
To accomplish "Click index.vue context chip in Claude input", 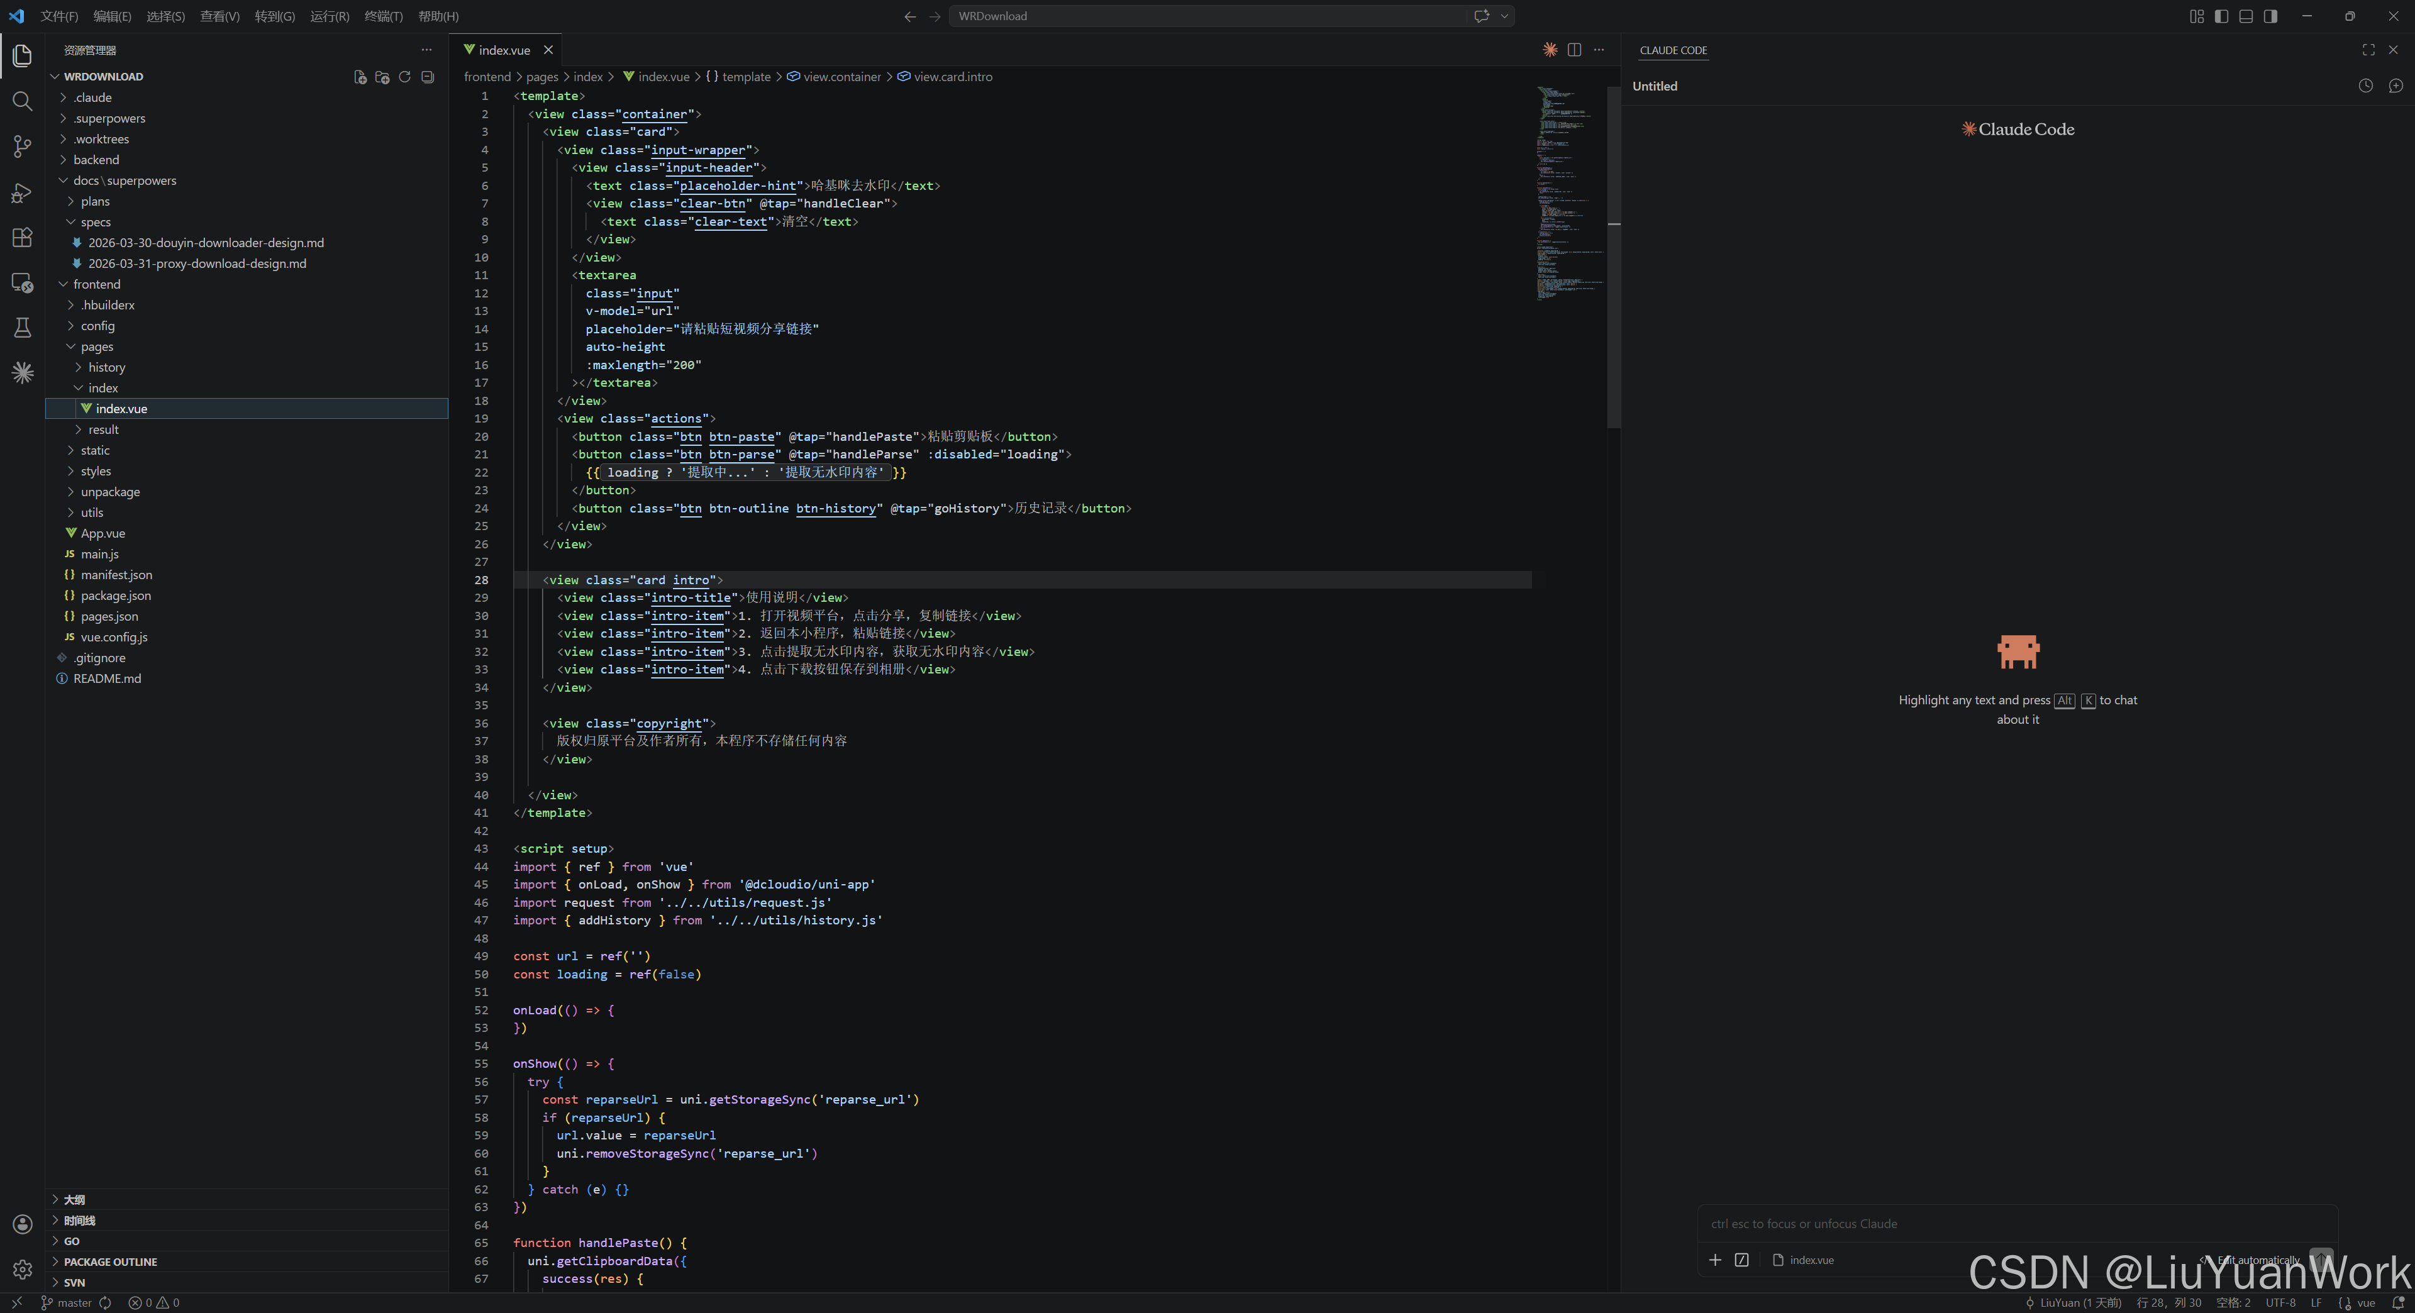I will [1803, 1260].
